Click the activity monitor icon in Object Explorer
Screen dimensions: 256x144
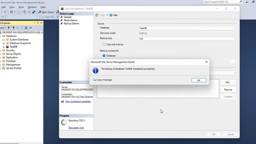(30, 28)
